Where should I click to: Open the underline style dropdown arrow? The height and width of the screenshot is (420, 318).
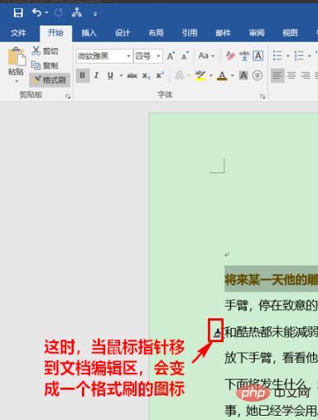(x=121, y=75)
